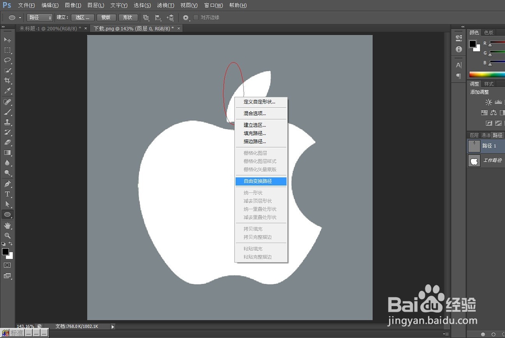Select the Zoom tool in toolbox
505x338 pixels.
click(8, 236)
